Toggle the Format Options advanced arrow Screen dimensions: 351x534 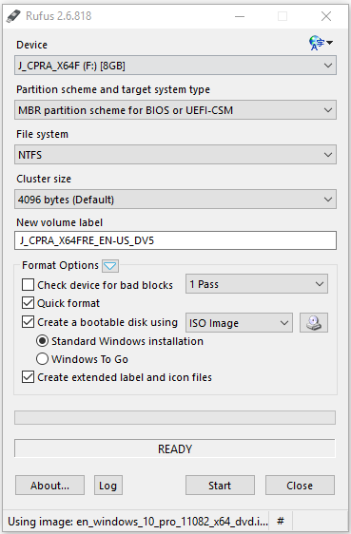[110, 266]
